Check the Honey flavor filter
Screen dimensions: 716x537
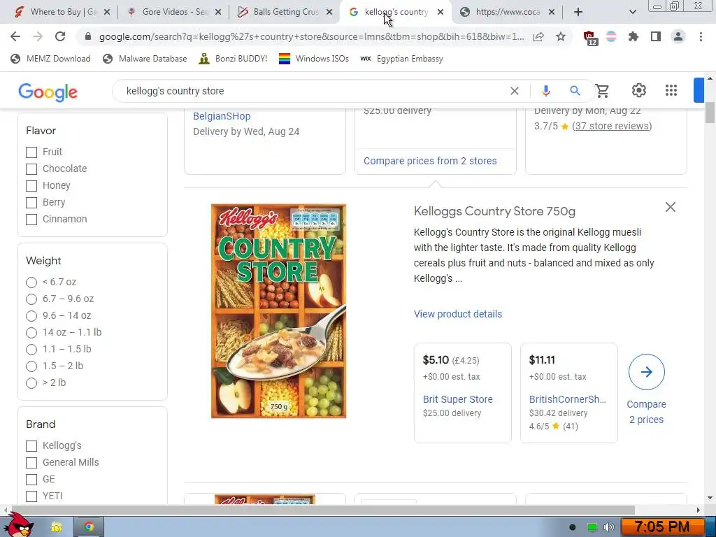(x=31, y=186)
